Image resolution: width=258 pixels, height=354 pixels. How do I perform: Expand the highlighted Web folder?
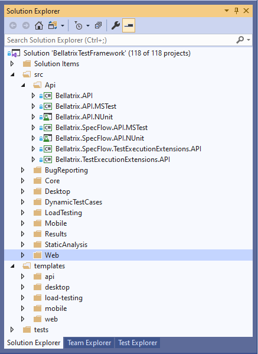(x=22, y=255)
